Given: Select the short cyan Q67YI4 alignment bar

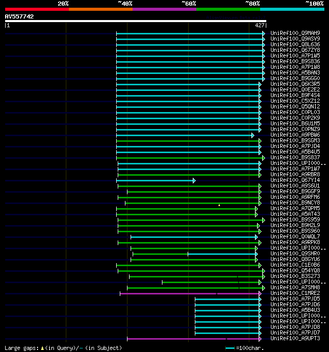Looking at the screenshot, I should pos(155,180).
